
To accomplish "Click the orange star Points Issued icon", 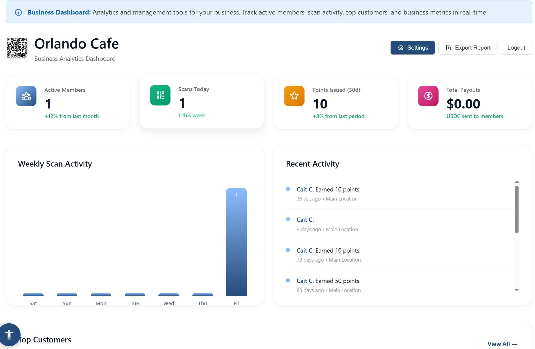I will tap(294, 96).
